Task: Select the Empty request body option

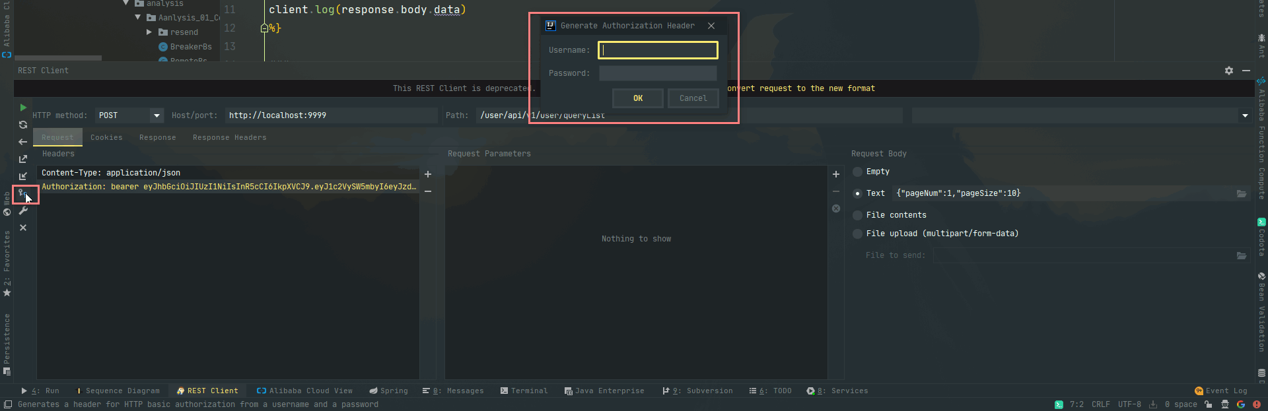Action: pyautogui.click(x=857, y=172)
